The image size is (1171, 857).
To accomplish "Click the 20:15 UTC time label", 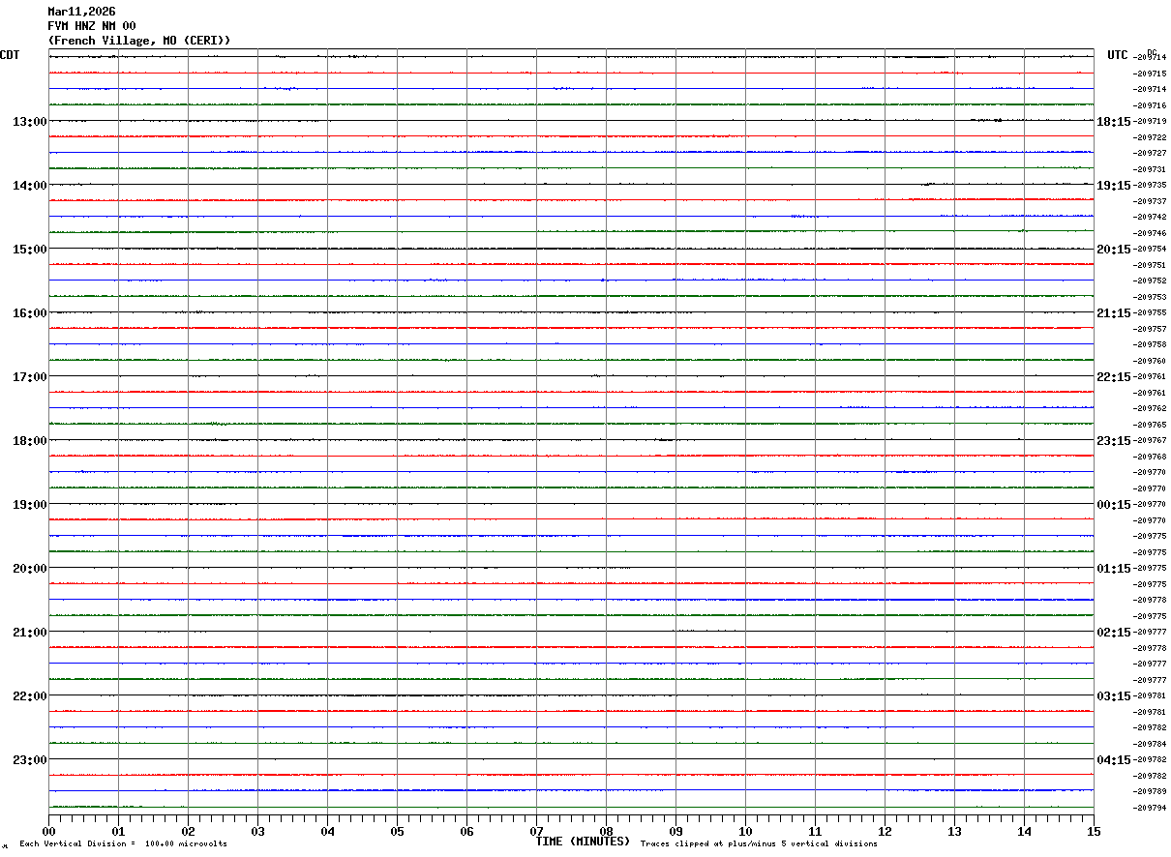I will coord(1113,250).
